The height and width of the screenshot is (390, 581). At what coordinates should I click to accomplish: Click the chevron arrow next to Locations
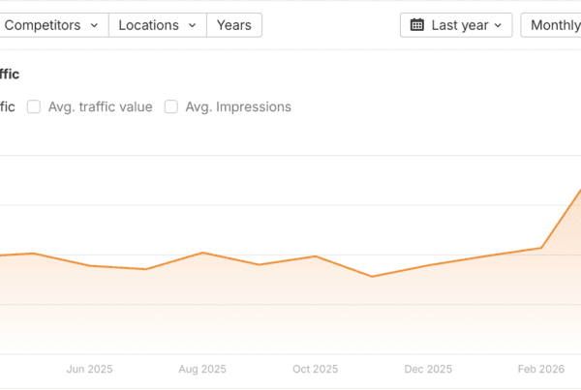193,25
